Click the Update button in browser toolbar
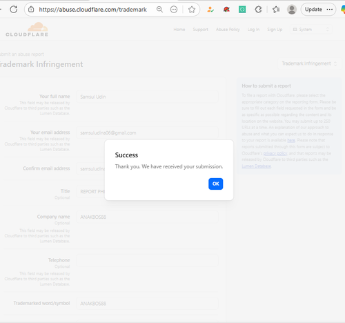The image size is (345, 323). (x=318, y=10)
